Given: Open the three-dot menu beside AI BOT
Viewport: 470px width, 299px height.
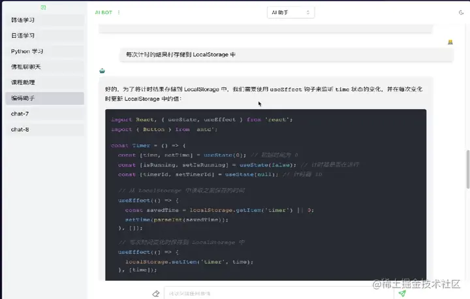Looking at the screenshot, I should 119,12.
